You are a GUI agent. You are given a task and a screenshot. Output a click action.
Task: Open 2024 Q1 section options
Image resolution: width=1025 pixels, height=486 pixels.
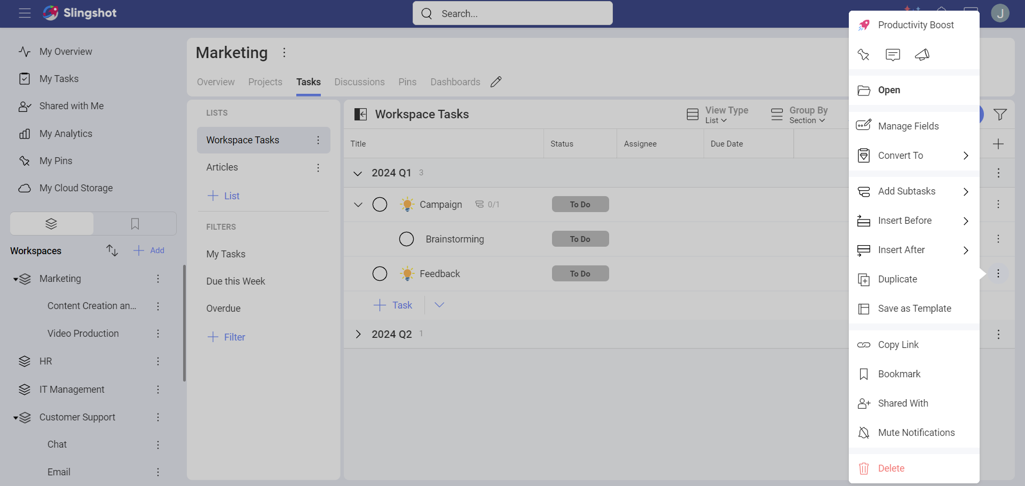pos(998,173)
